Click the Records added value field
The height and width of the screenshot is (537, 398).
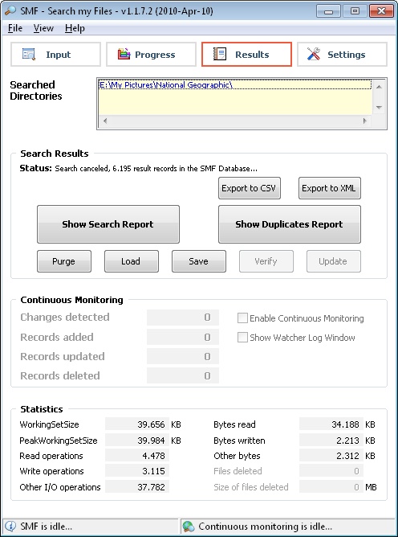[183, 338]
